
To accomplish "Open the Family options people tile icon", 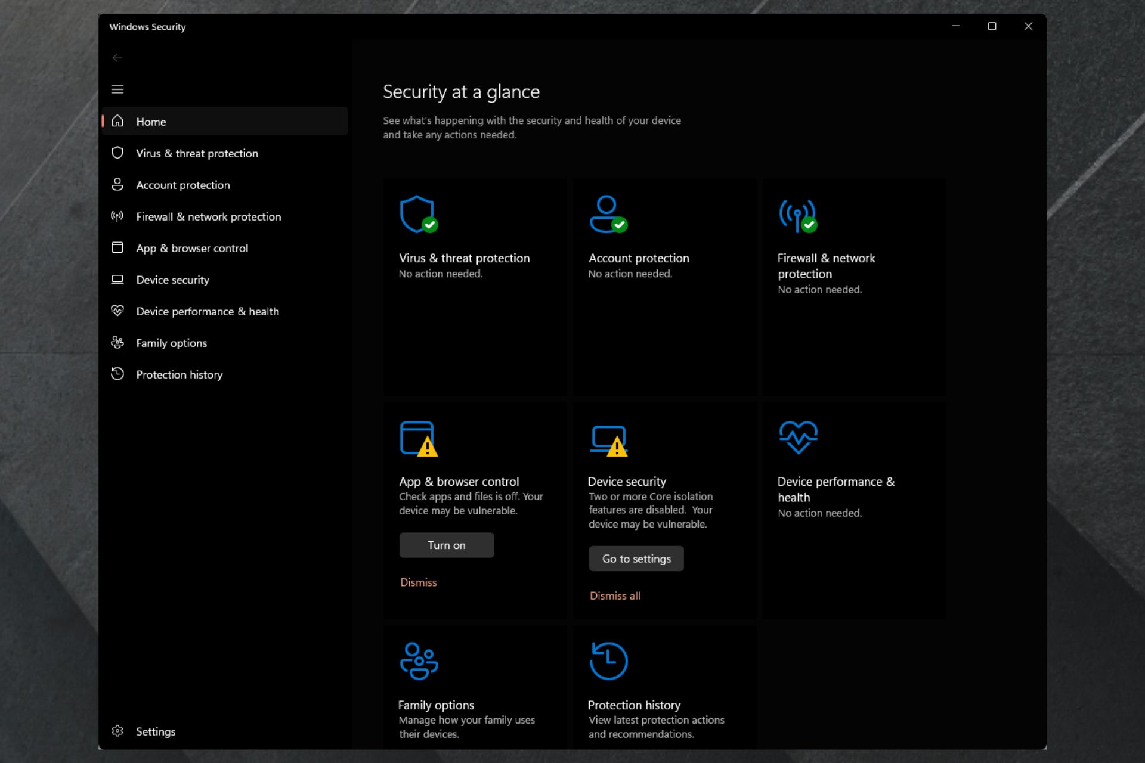I will click(x=419, y=661).
